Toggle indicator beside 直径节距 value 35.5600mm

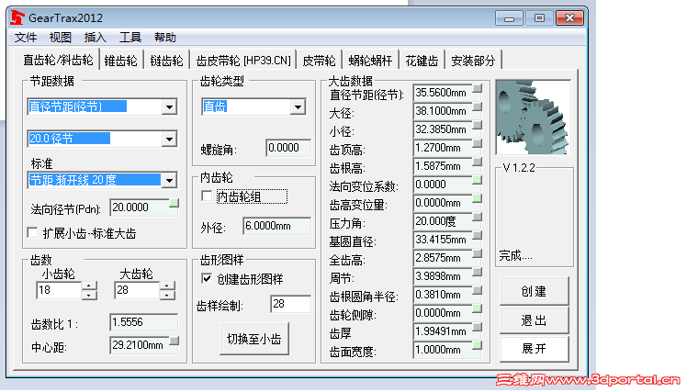pos(478,88)
